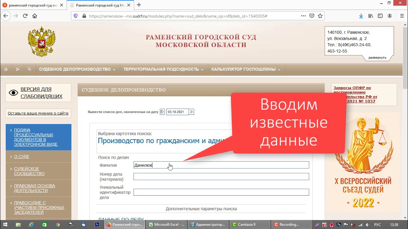Open site search magnifier icon
The image size is (408, 229).
[29, 69]
